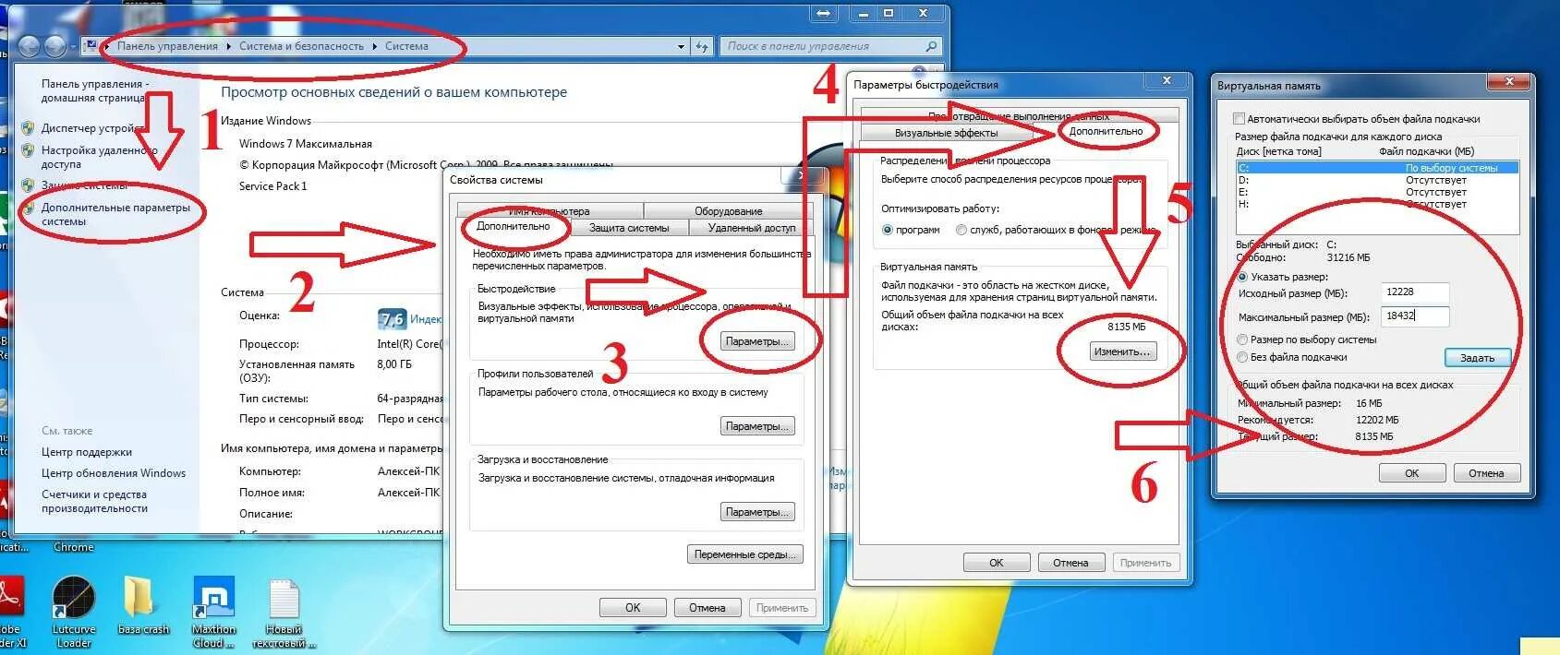Click the Forward arrow in the System window
This screenshot has height=655, width=1560.
point(55,46)
